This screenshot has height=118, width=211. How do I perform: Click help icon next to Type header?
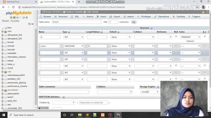coord(69,32)
